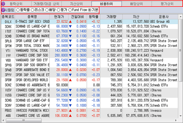Click SPDR DEVELOPED WORLD name
The width and height of the screenshot is (183, 123).
coord(32,80)
